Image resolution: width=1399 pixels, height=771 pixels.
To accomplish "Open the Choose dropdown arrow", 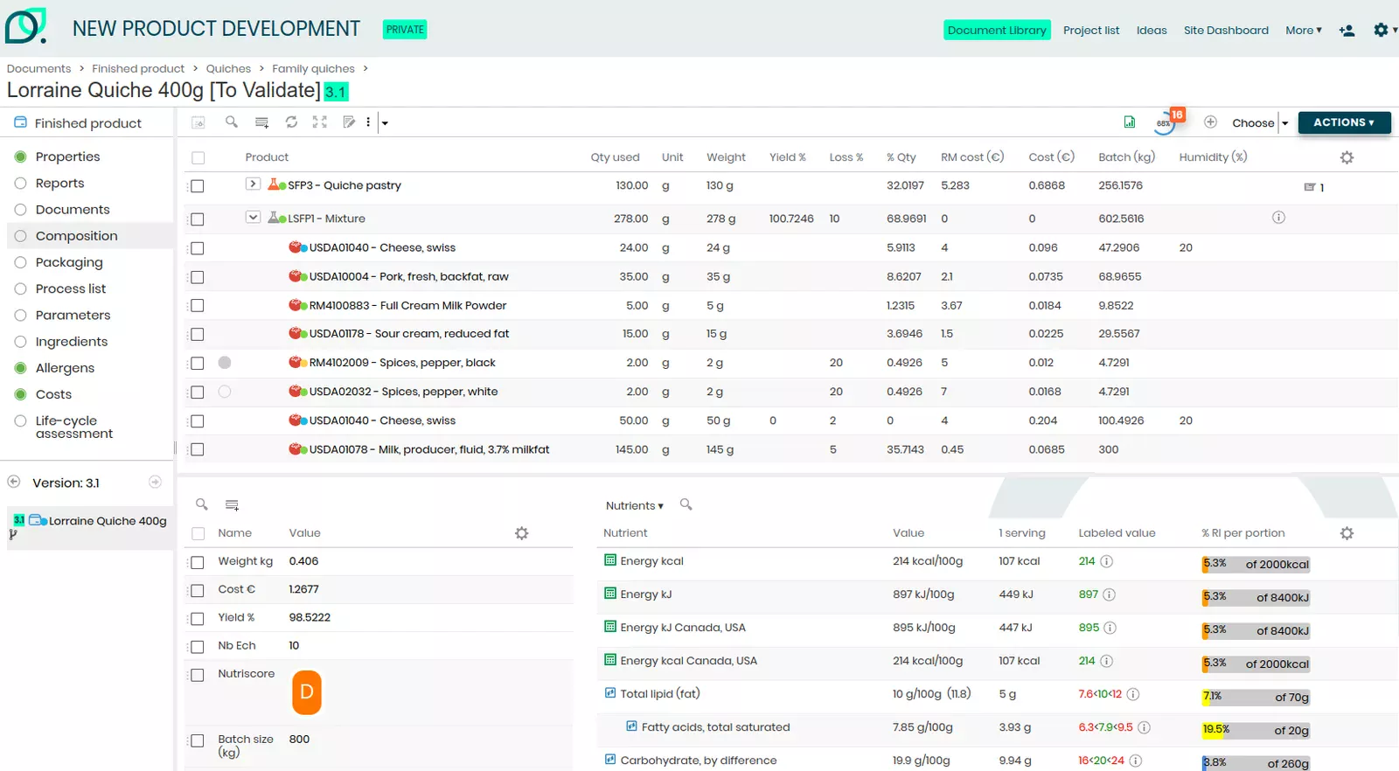I will pyautogui.click(x=1285, y=123).
